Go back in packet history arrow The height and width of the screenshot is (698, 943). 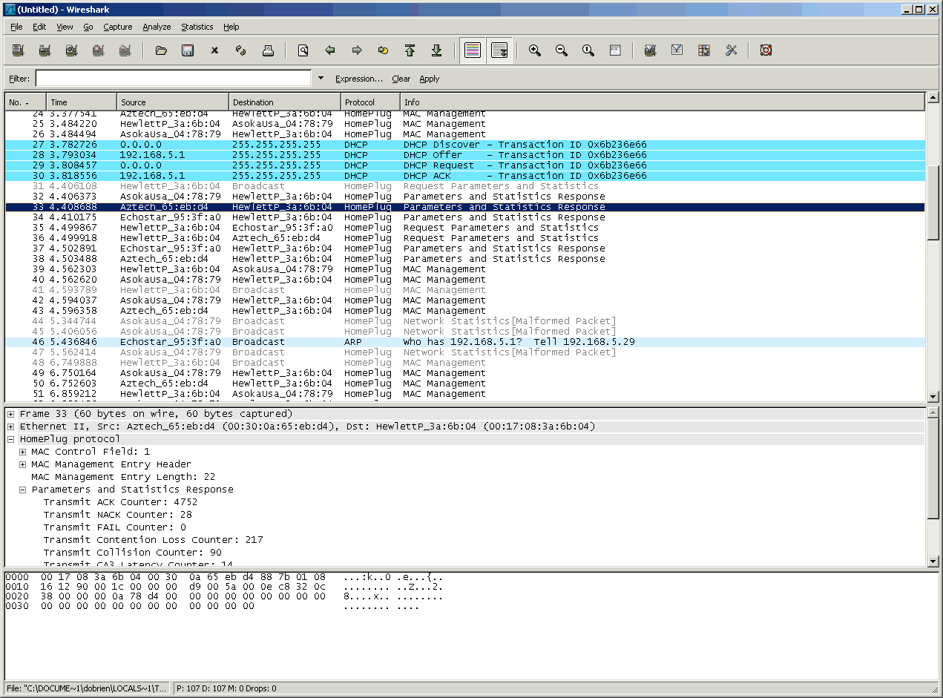click(x=330, y=50)
